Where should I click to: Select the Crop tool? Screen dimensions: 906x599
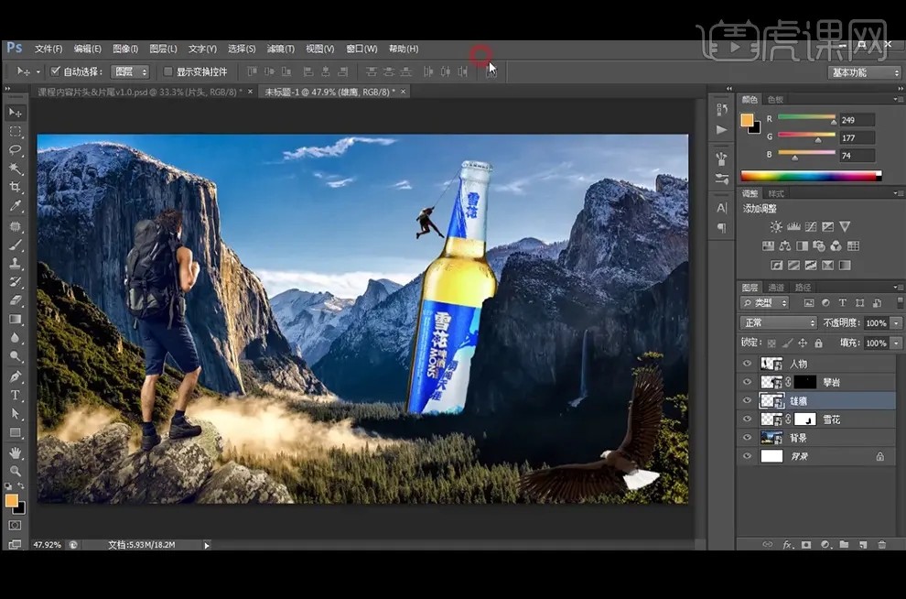pyautogui.click(x=15, y=187)
